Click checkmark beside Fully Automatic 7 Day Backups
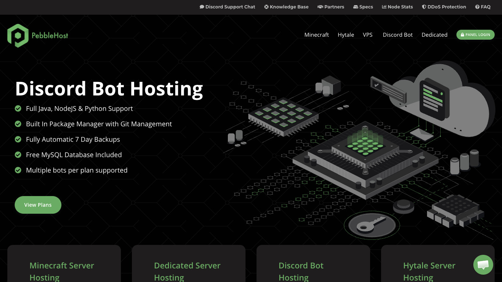Screen dimensions: 502x282 tap(18, 140)
